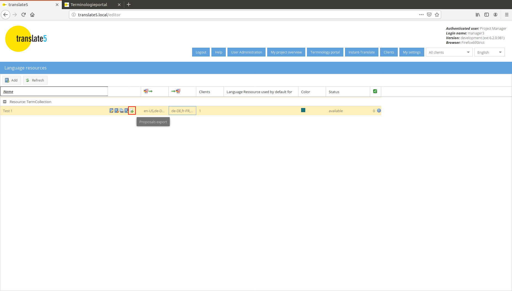Open a new browser tab with plus
The height and width of the screenshot is (291, 512).
click(129, 4)
